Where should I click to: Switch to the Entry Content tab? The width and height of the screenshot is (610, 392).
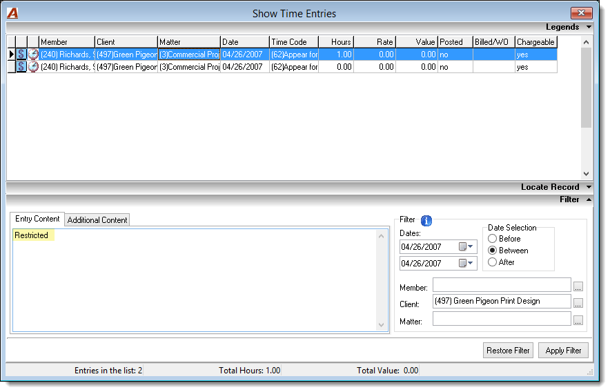click(37, 219)
